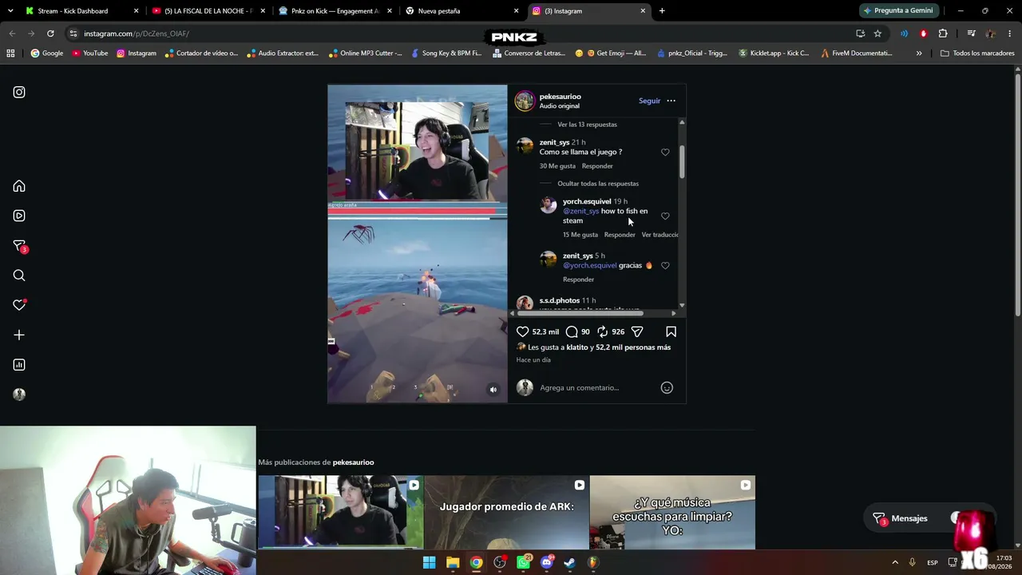Open Direct messages icon with badge 3
Image resolution: width=1022 pixels, height=575 pixels.
(19, 246)
